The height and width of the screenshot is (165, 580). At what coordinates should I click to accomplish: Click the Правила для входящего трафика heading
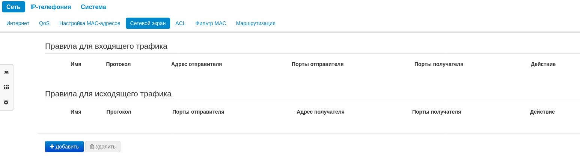coord(106,46)
